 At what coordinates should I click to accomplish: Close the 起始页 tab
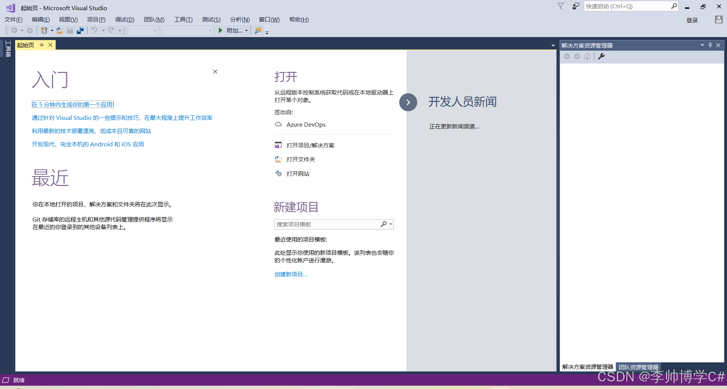50,45
